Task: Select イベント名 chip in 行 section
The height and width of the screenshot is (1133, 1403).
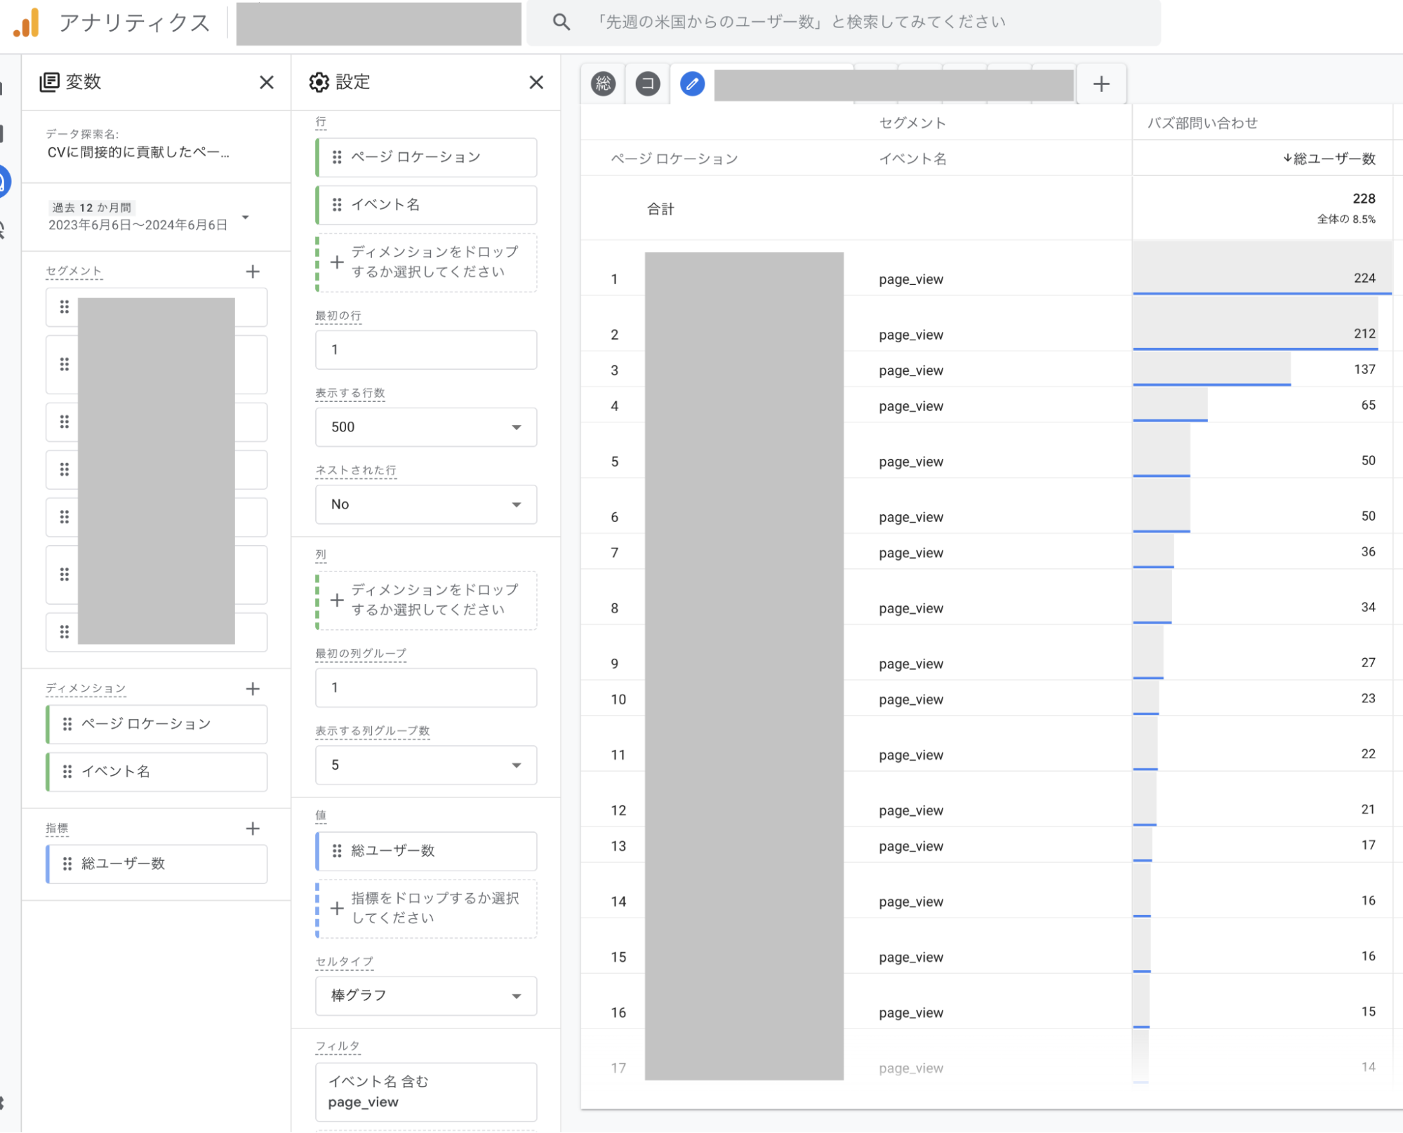Action: coord(426,205)
